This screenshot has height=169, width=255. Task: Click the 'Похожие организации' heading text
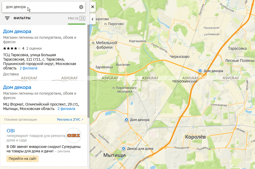coord(21,119)
